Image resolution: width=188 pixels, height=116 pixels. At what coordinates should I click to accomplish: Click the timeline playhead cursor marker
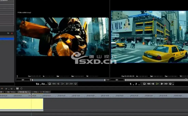31,94
